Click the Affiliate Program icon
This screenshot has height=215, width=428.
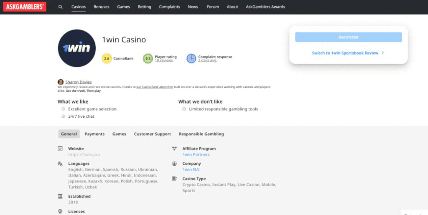[174, 149]
